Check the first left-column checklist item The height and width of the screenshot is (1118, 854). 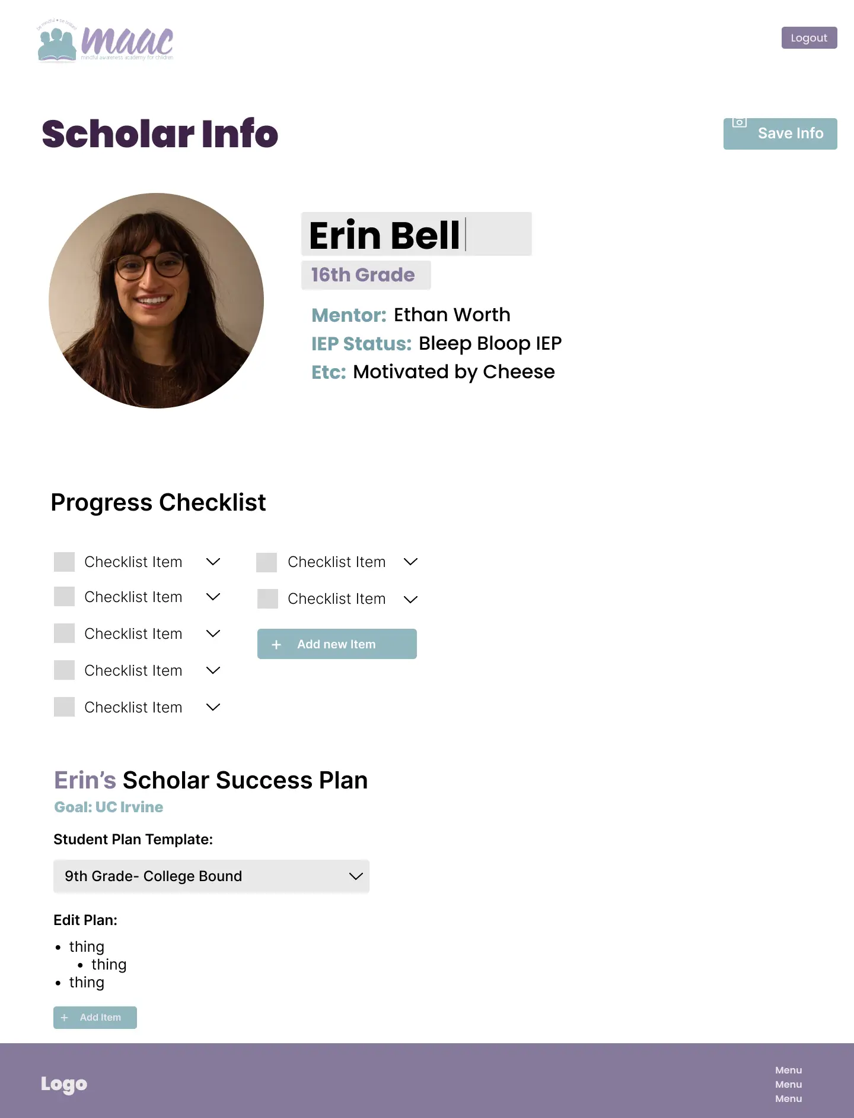(x=64, y=562)
